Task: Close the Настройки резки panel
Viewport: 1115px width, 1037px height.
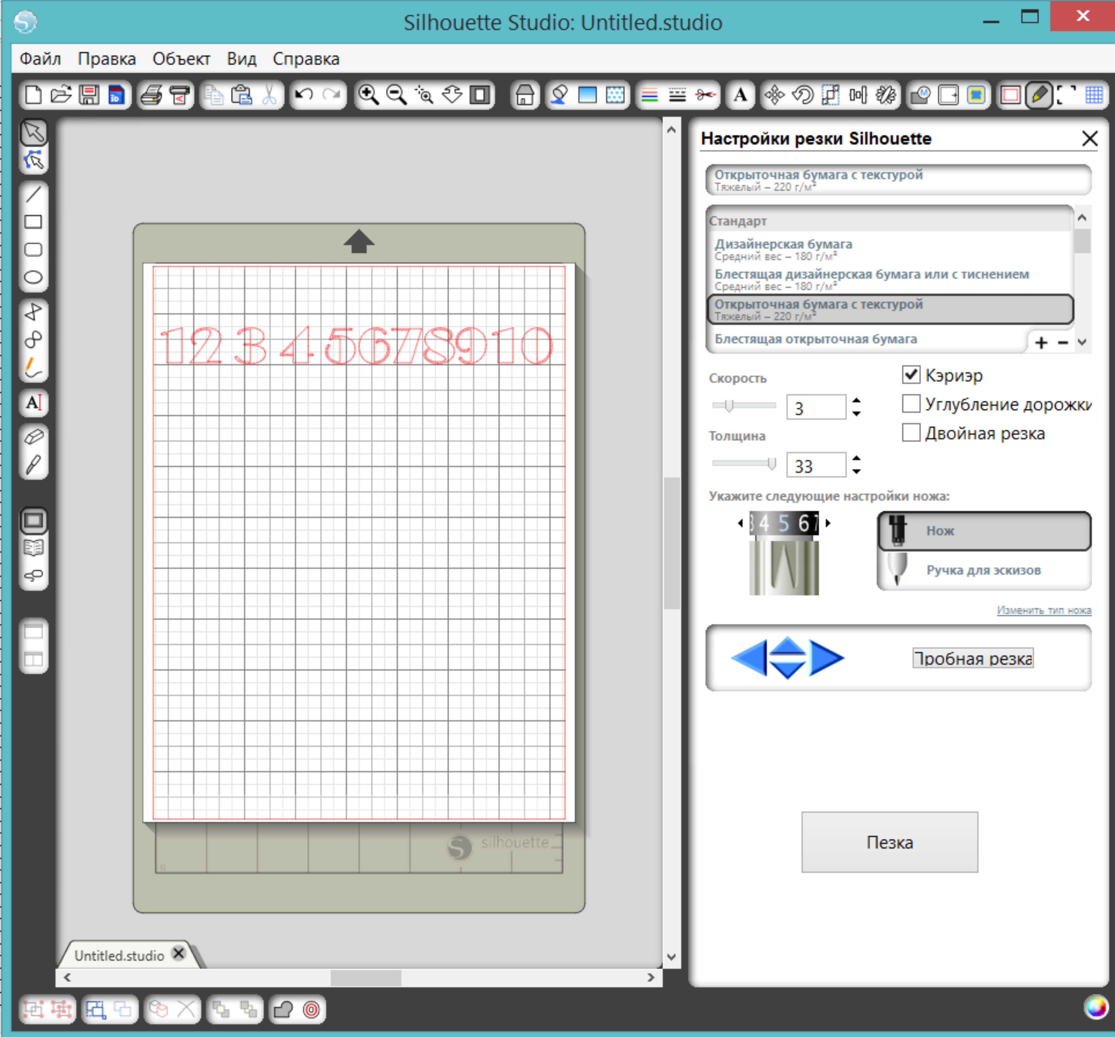Action: pyautogui.click(x=1089, y=138)
